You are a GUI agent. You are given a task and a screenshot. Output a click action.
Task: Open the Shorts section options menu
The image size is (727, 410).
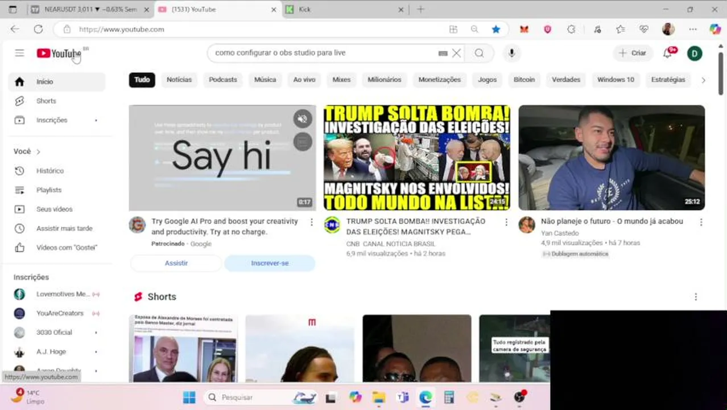tap(696, 297)
